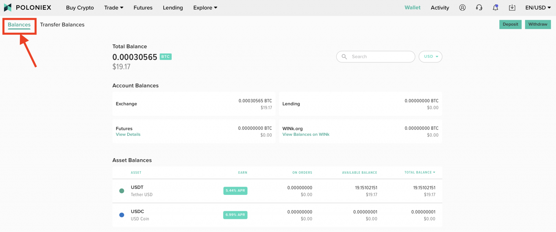Screen dimensions: 556x232
Task: Click the Poloniex logo icon
Action: point(8,7)
